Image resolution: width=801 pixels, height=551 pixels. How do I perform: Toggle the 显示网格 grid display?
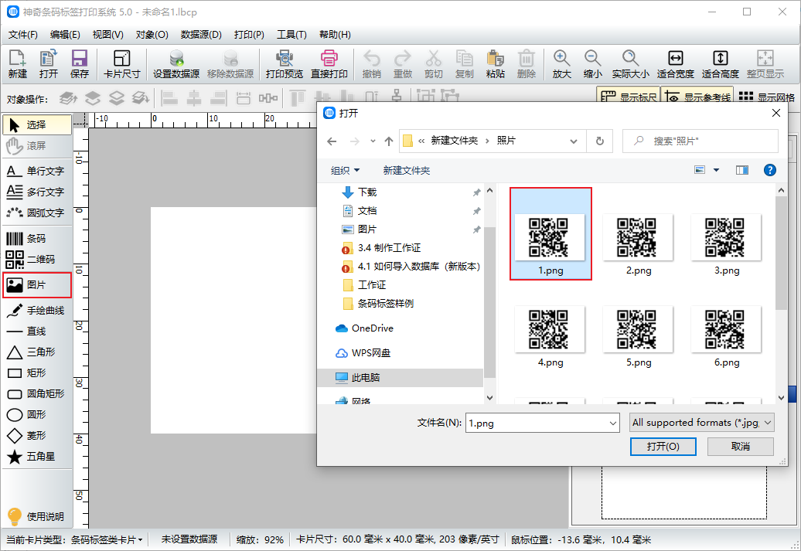[x=766, y=97]
